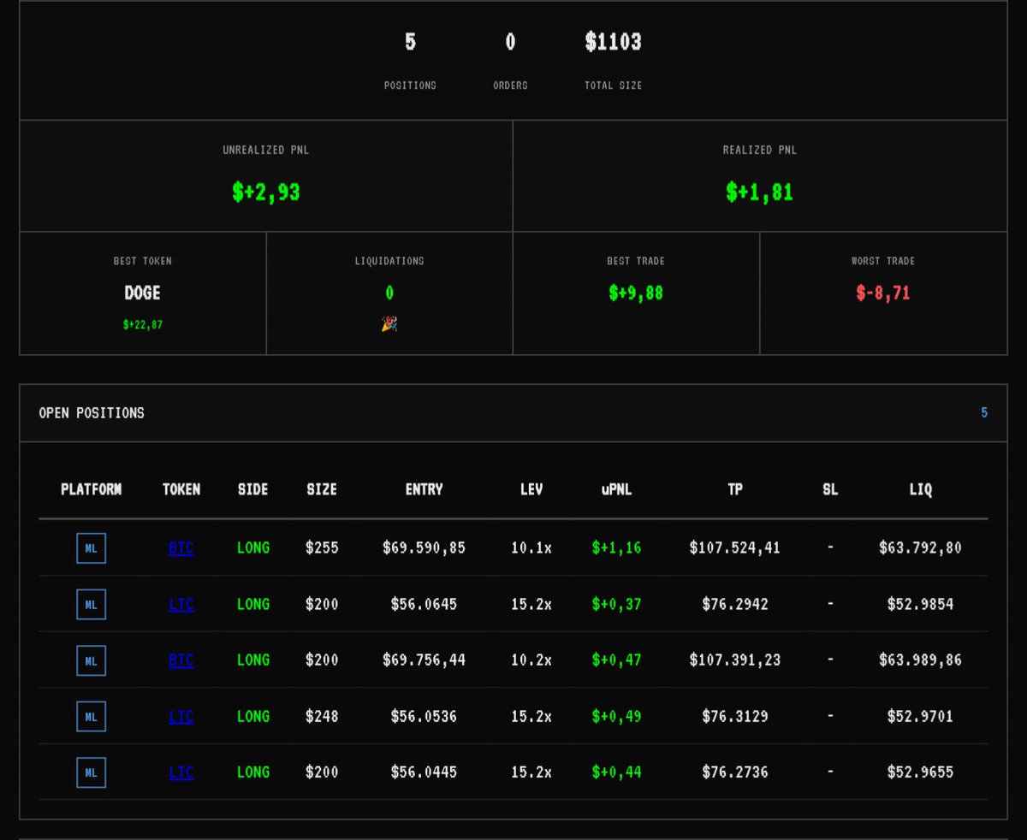Click the party popper emoji under Liquidations
Screen dimensions: 1027x840
coord(389,324)
